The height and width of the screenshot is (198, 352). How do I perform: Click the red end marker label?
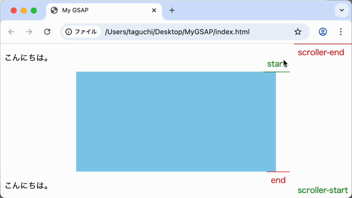278,180
